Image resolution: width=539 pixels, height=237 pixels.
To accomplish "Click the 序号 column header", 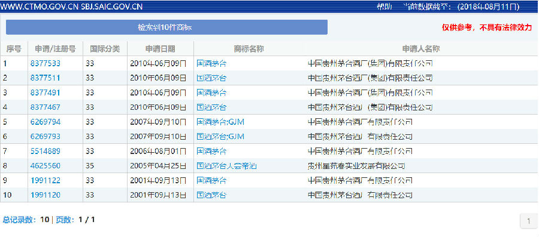I will pos(14,49).
